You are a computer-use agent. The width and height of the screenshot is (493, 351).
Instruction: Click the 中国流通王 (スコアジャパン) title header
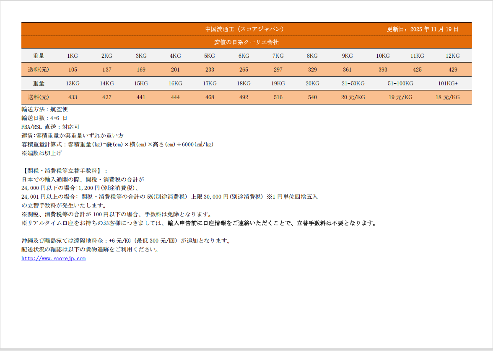[x=244, y=29]
